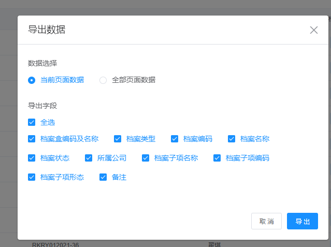Uncheck the 档案编码 export field
331x247 pixels.
pyautogui.click(x=175, y=139)
